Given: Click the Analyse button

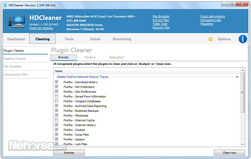Looking at the screenshot, I should pyautogui.click(x=69, y=153).
